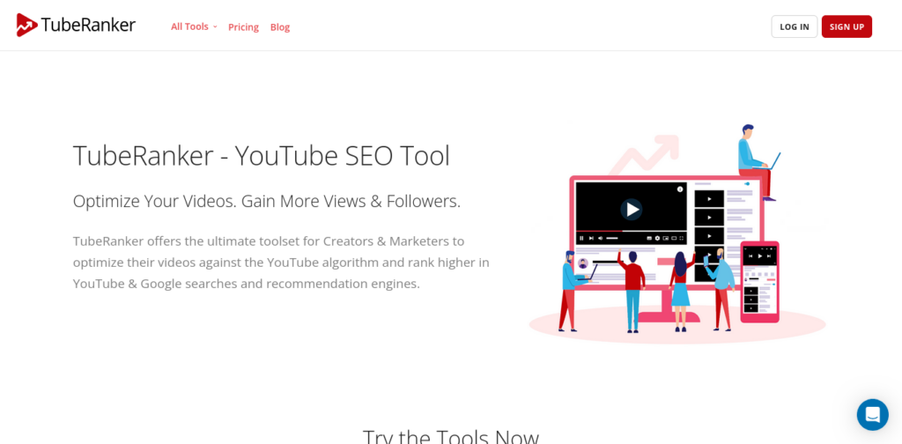This screenshot has width=902, height=444.
Task: Click the red progress bar in illustrated video
Action: click(599, 231)
